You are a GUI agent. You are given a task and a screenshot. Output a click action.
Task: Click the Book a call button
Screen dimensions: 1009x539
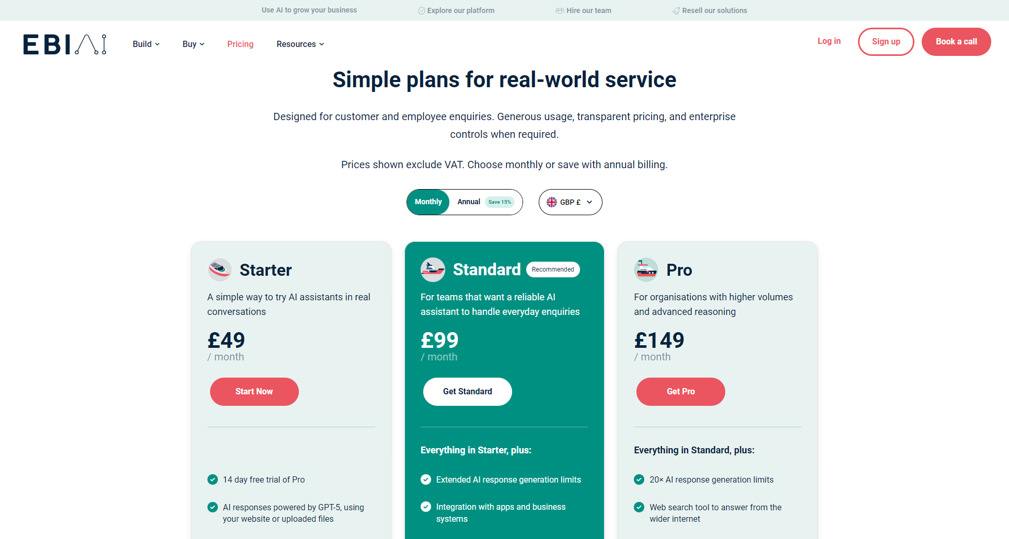956,42
